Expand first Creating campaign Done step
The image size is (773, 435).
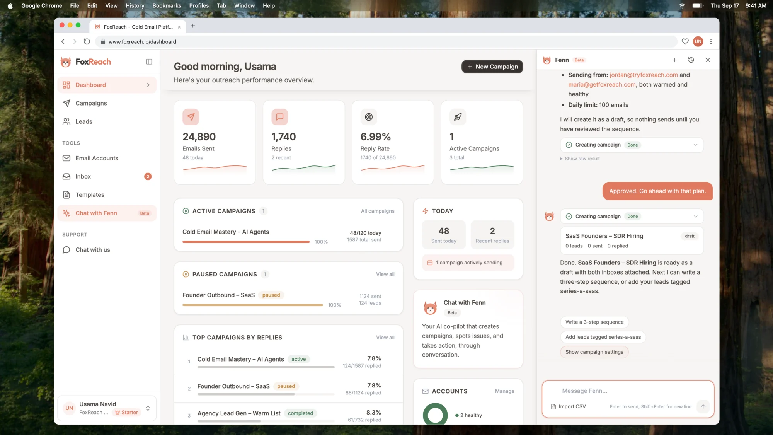tap(632, 145)
